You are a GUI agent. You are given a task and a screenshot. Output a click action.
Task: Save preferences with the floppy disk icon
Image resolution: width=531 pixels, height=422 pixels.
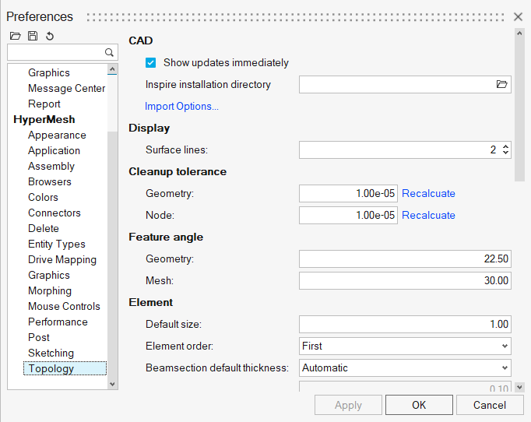tap(33, 36)
